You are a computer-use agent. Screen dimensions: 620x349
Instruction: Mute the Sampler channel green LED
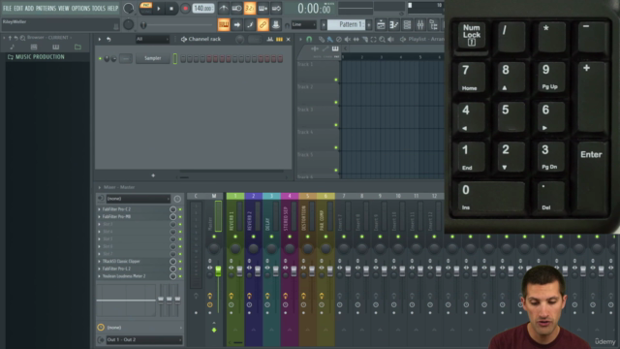(100, 58)
